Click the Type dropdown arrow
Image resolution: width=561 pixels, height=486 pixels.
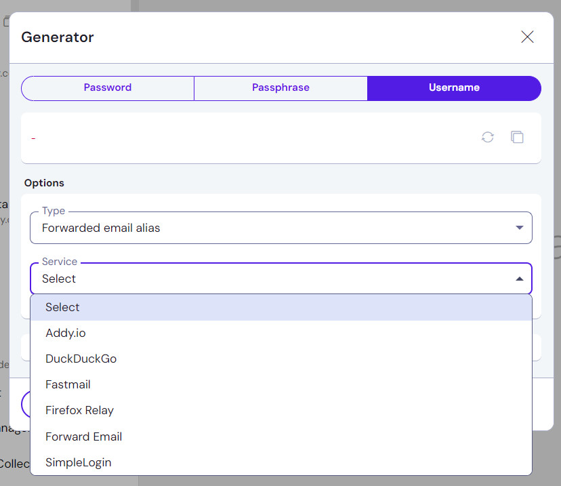coord(520,228)
